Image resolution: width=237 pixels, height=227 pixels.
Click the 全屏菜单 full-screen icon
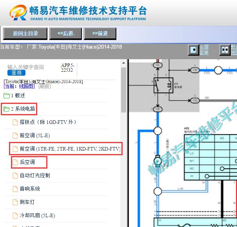[194, 50]
